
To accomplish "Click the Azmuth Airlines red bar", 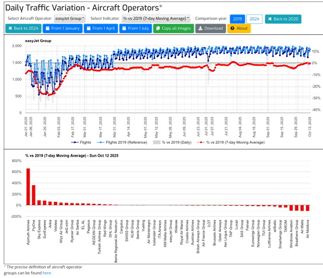I will point(28,187).
